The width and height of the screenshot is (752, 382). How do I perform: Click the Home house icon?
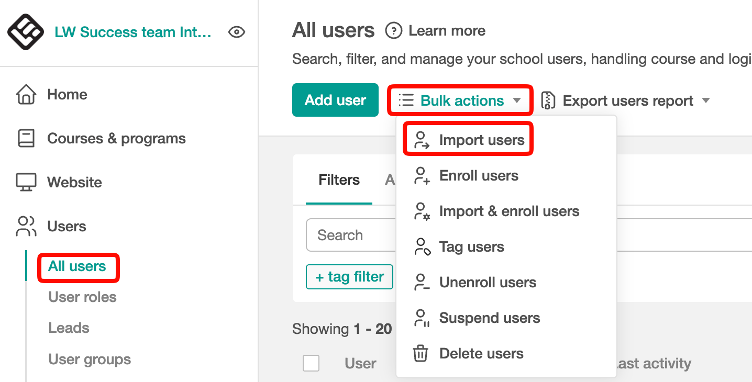click(26, 95)
